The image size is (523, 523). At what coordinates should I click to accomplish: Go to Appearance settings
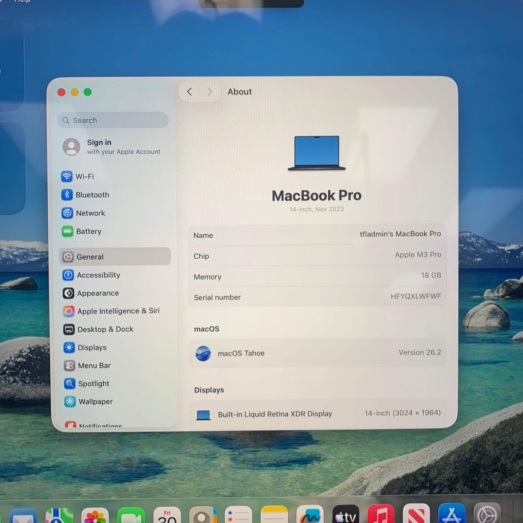click(91, 293)
